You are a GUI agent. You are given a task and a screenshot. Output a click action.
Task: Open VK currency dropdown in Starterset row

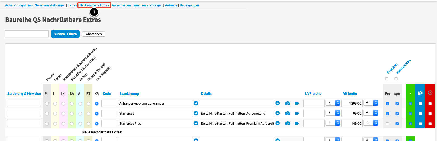[x=371, y=113]
